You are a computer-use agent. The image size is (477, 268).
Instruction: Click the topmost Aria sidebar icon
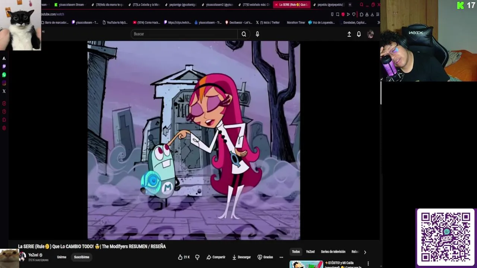click(x=4, y=58)
